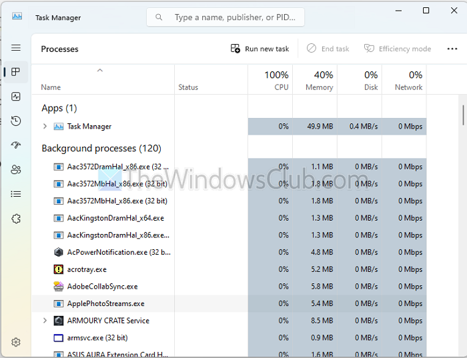The width and height of the screenshot is (467, 358).
Task: Click Task Manager 49.9 MB memory cell
Action: [315, 127]
